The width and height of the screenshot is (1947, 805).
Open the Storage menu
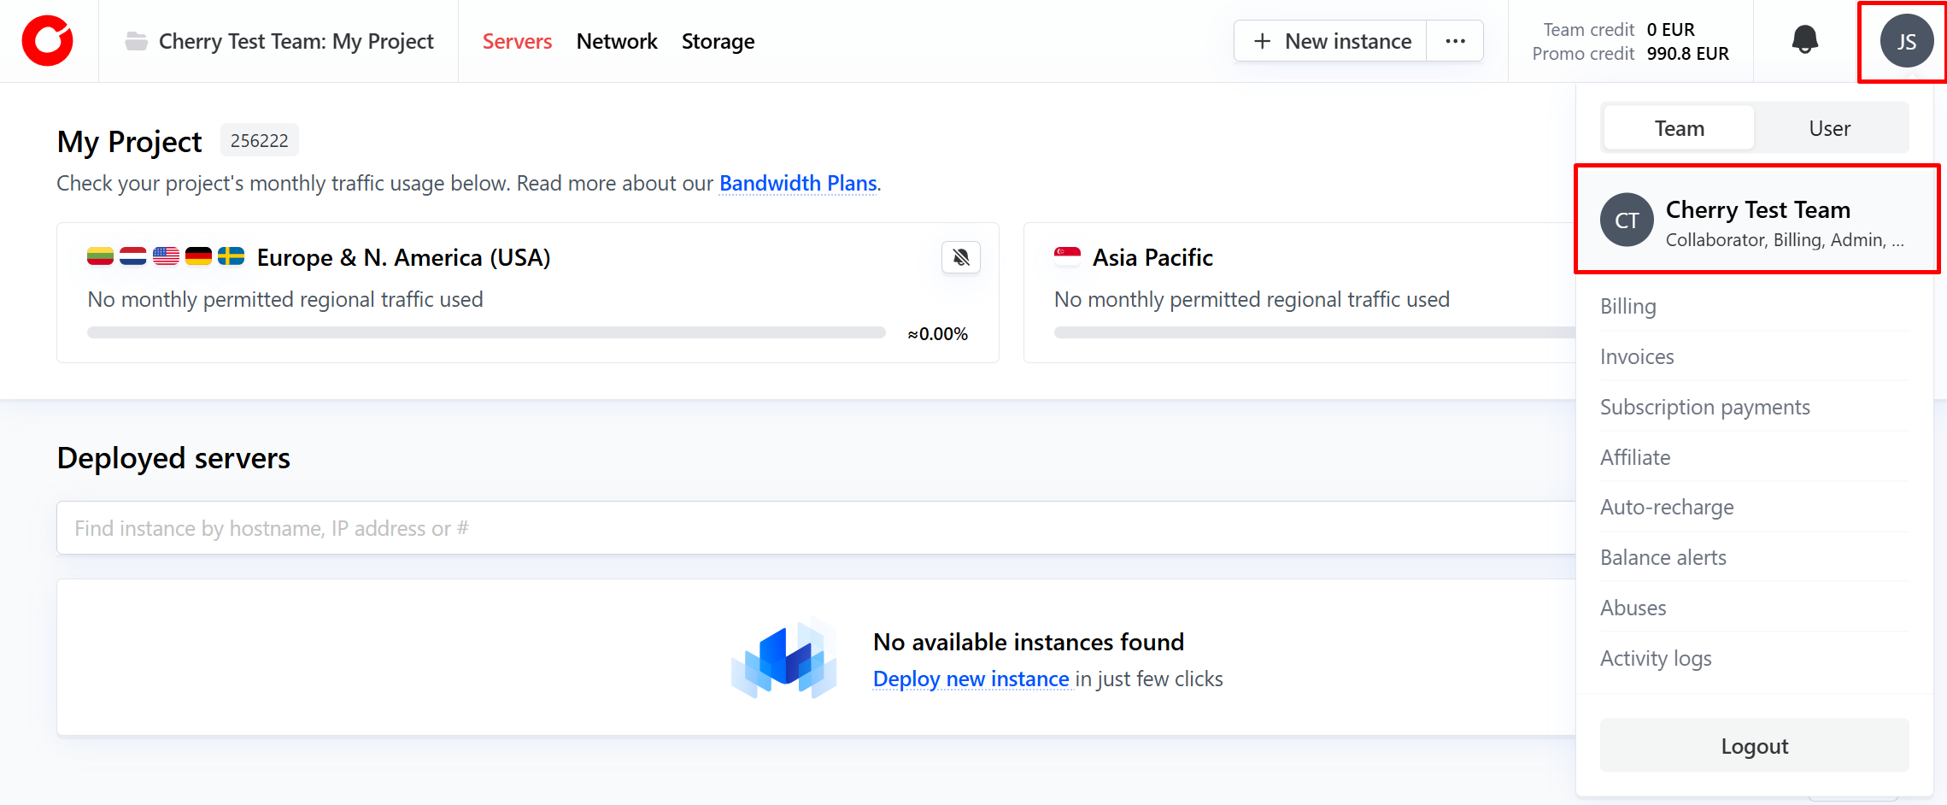click(718, 41)
